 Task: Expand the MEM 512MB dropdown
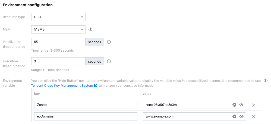click(x=58, y=29)
